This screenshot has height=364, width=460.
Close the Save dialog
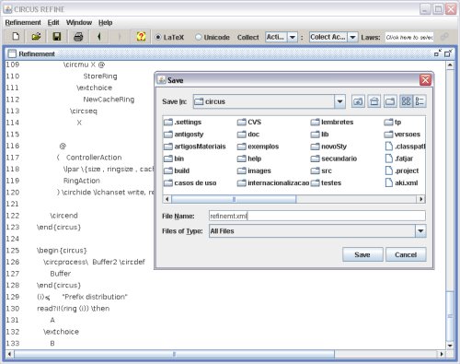425,80
